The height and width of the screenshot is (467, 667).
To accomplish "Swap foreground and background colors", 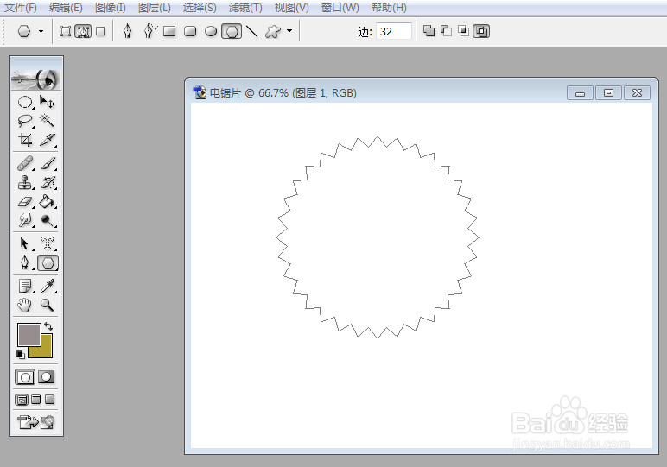I will [48, 326].
